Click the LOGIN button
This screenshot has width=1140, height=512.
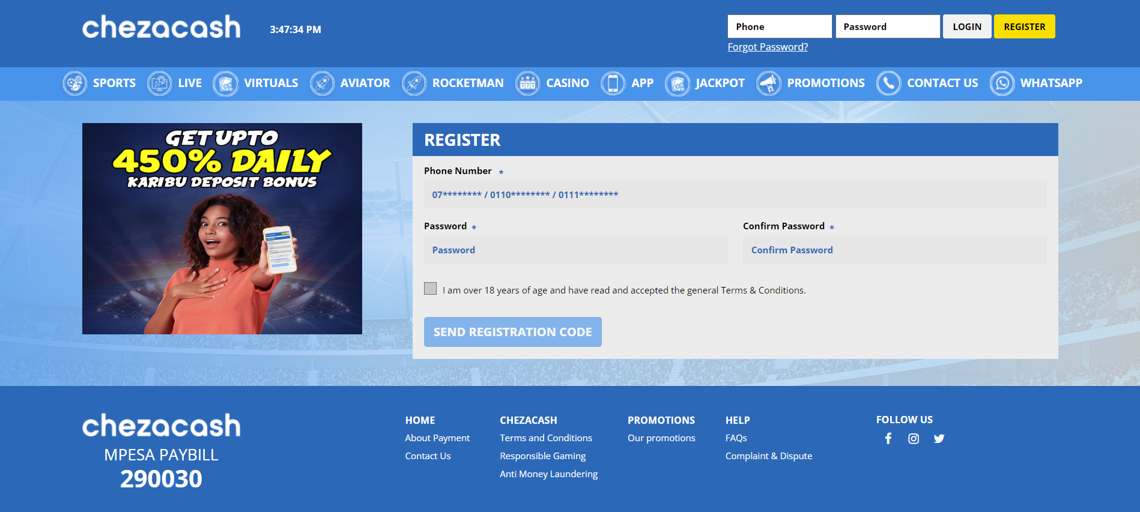pyautogui.click(x=967, y=26)
